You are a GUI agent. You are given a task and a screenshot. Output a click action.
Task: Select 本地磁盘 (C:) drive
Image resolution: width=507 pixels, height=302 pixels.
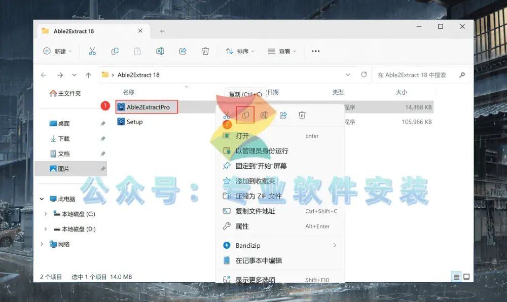coord(75,214)
